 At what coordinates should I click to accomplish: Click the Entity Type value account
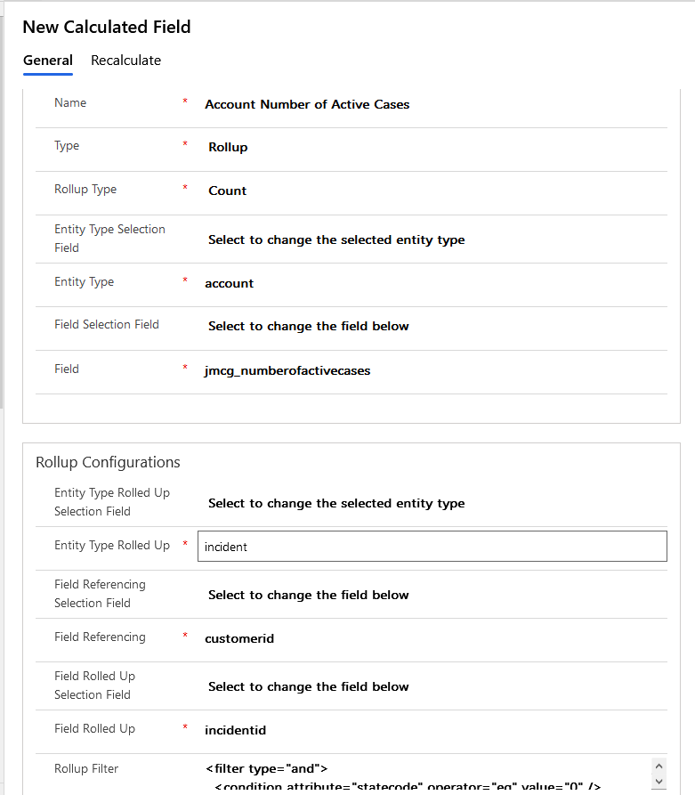click(230, 283)
